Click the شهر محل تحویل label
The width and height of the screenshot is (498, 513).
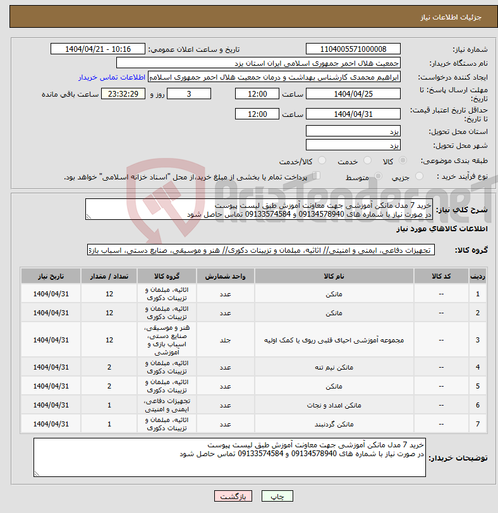point(460,145)
